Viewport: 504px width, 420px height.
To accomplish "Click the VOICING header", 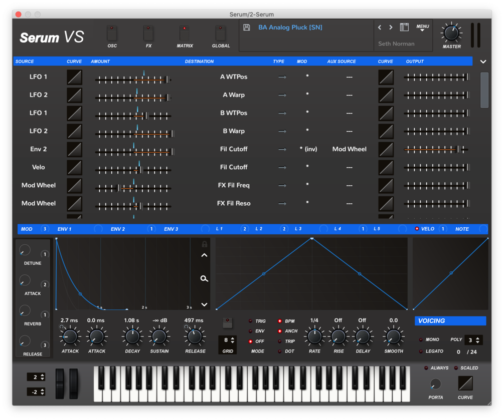I will click(450, 321).
